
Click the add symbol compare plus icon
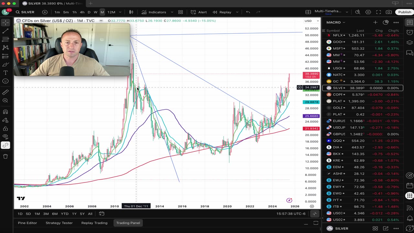(x=45, y=12)
